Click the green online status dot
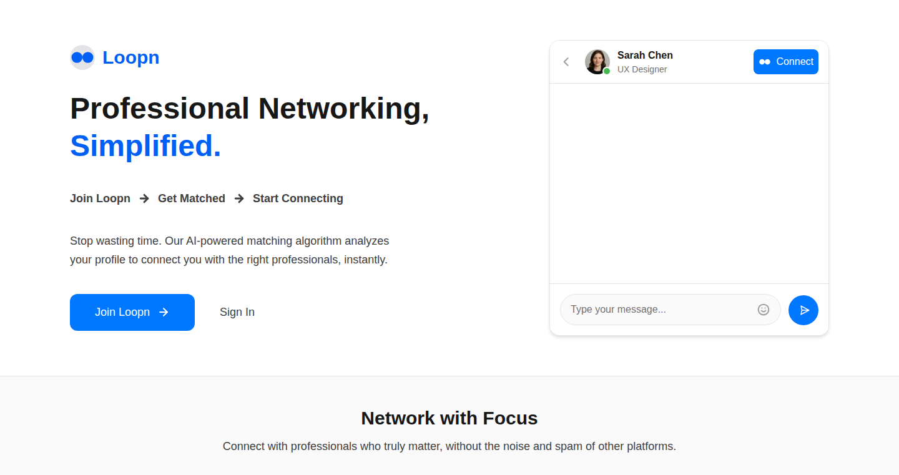 click(607, 71)
